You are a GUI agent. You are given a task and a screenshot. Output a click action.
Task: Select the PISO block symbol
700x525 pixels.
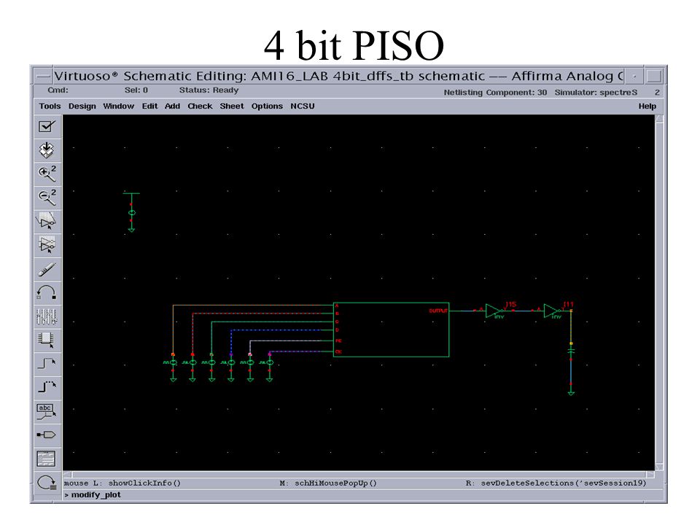coord(391,330)
